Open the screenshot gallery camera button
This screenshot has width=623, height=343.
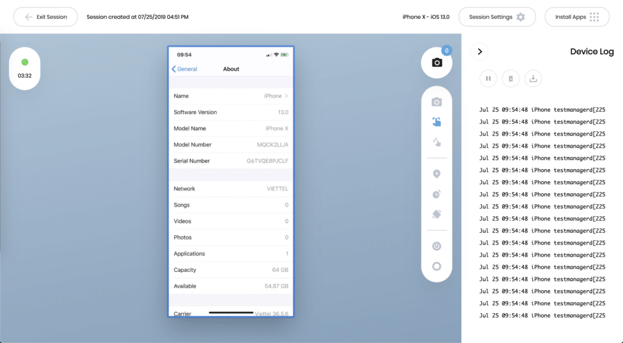(437, 63)
